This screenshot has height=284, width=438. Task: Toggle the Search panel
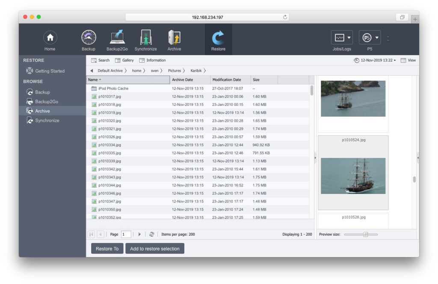[x=100, y=60]
